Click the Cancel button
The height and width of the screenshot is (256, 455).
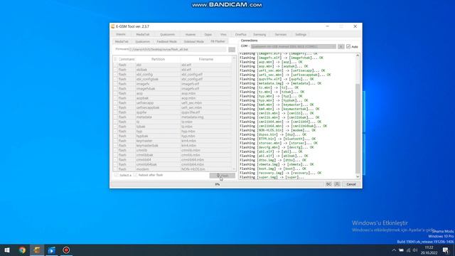point(350,184)
